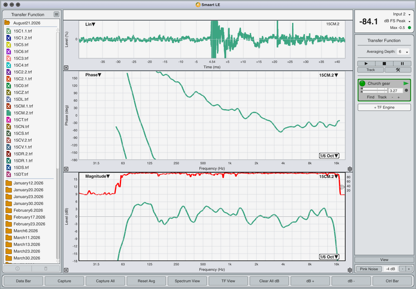Close the impulse response plot pane
This screenshot has width=416, height=289.
coord(66,68)
